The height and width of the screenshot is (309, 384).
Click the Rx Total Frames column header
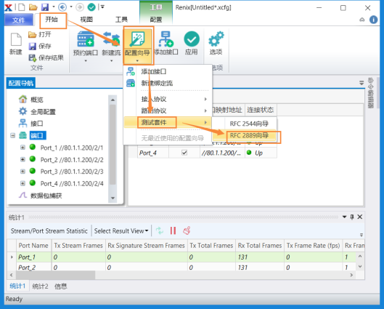click(x=260, y=246)
